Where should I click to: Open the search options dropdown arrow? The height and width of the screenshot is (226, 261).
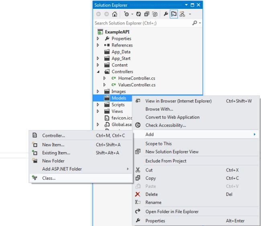(200, 23)
